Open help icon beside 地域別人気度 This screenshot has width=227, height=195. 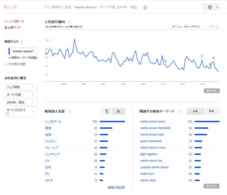pyautogui.click(x=70, y=111)
